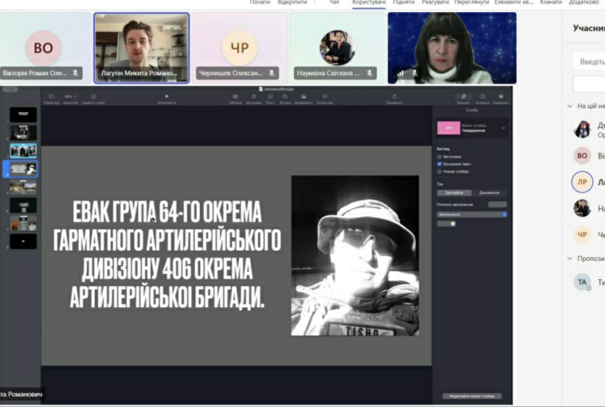This screenshot has height=407, width=605.
Task: Uncheck the Body text checkbox
Action: [440, 164]
